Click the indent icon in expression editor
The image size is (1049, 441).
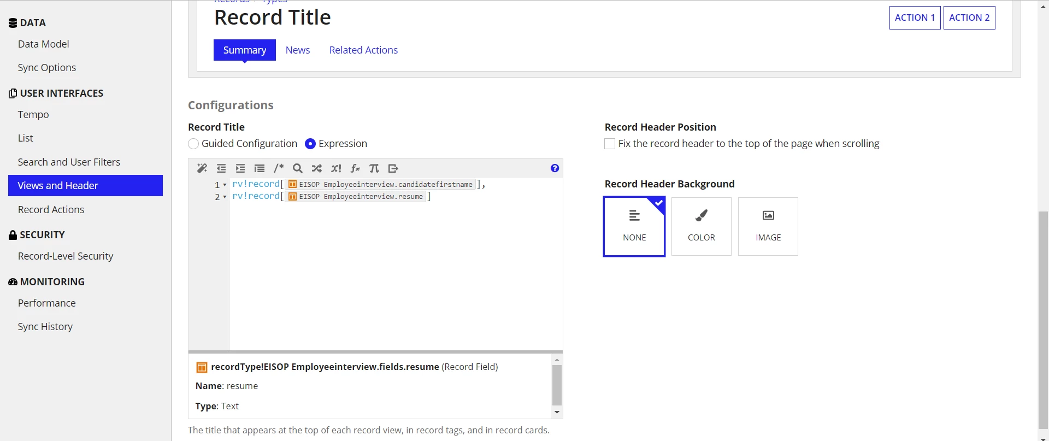(x=240, y=168)
